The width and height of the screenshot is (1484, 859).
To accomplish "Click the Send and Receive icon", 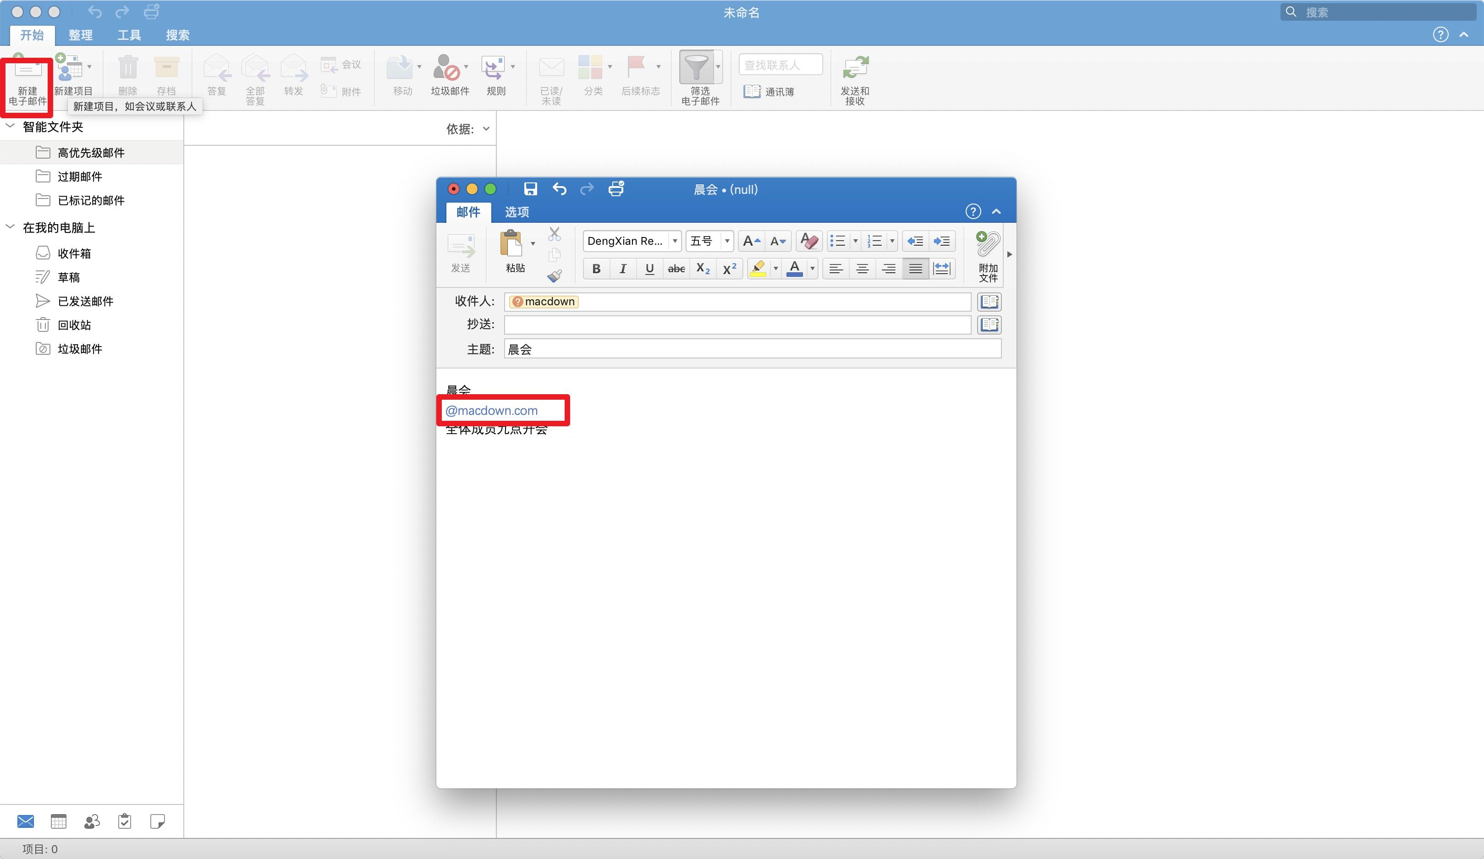I will pos(855,67).
